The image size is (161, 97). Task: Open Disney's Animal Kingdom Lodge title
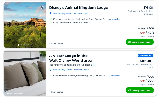[x=78, y=8]
